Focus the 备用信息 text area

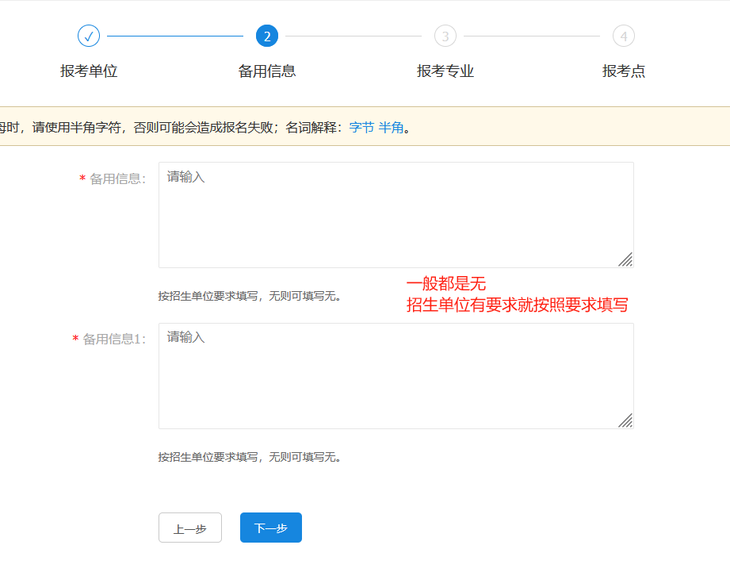pyautogui.click(x=396, y=215)
